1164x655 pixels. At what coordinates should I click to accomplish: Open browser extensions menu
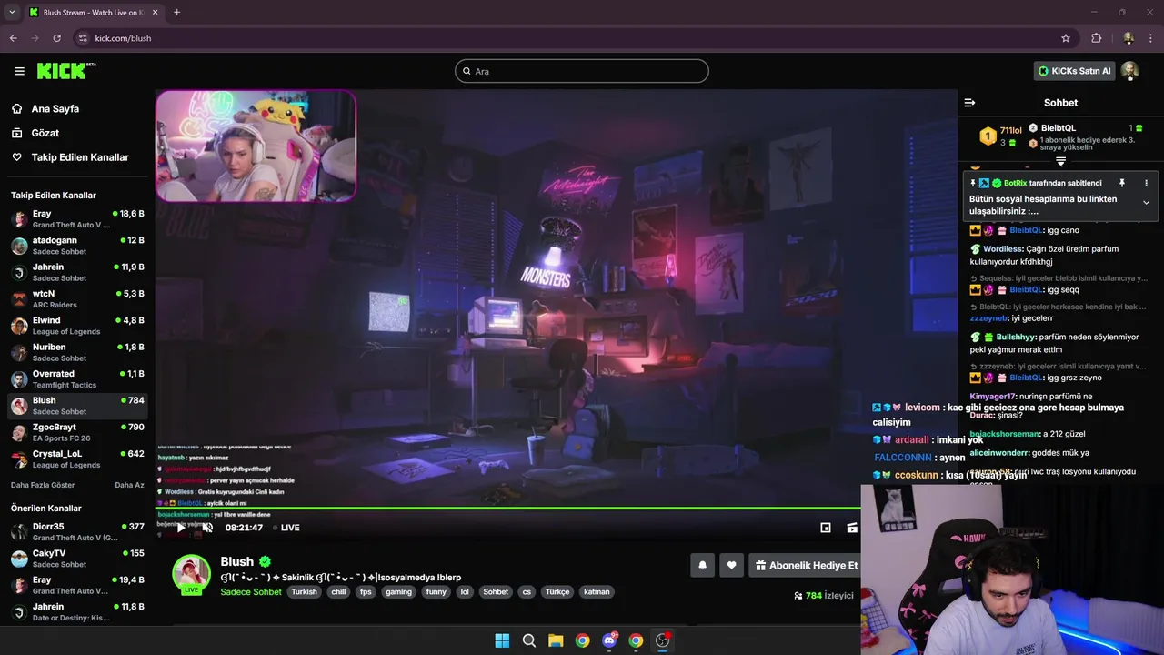pyautogui.click(x=1096, y=38)
